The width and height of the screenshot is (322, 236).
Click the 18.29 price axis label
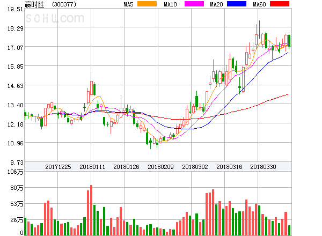coord(15,28)
